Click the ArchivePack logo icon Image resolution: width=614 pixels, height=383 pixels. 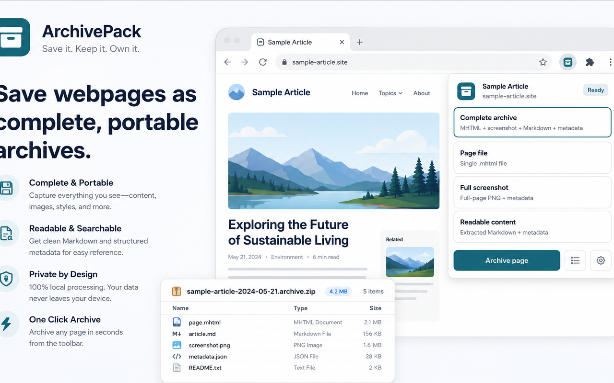coord(13,37)
